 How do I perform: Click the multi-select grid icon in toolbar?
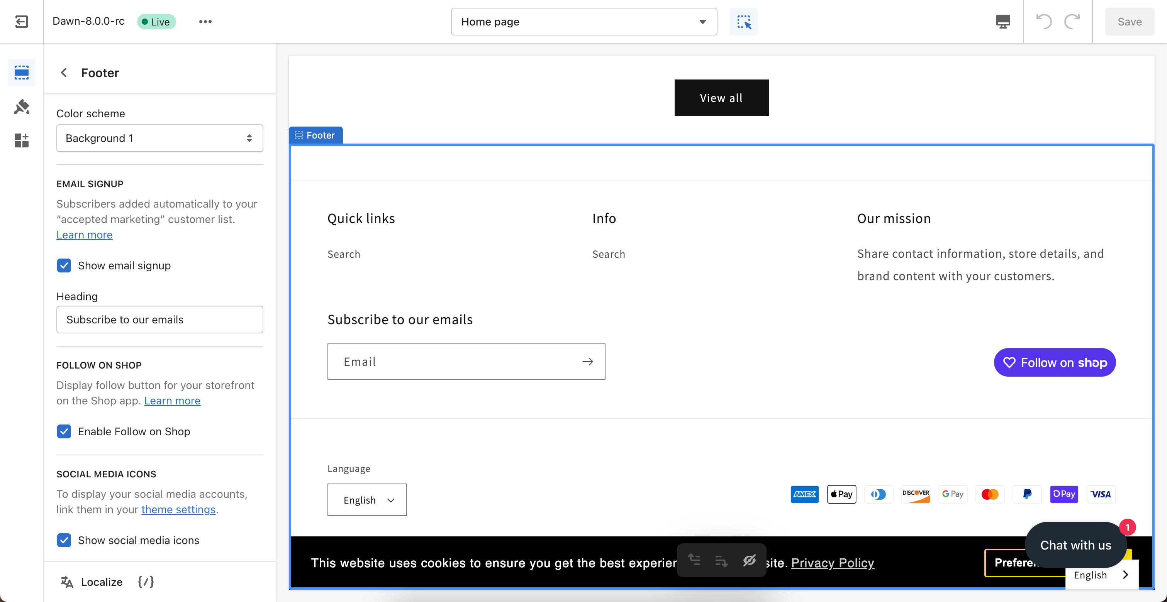[743, 22]
